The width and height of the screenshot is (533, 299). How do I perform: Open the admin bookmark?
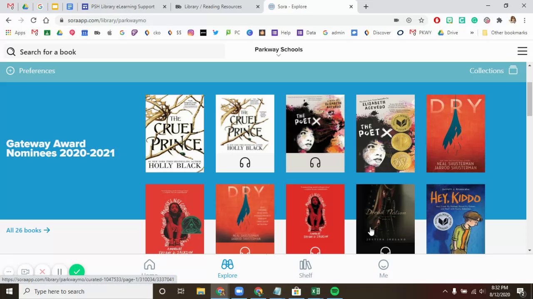[334, 32]
